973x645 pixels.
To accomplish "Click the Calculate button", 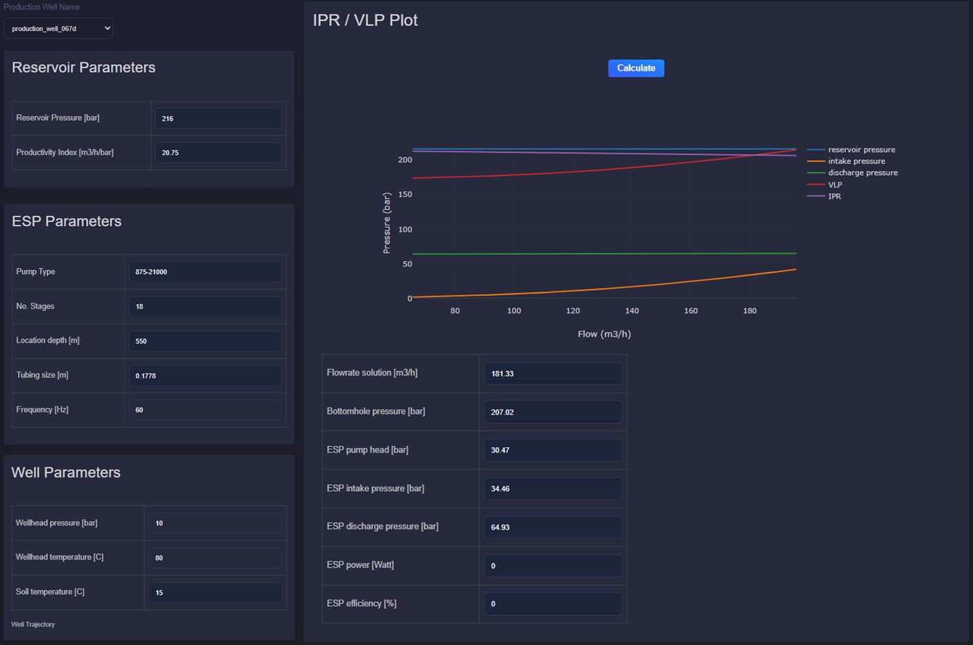I will click(x=636, y=68).
